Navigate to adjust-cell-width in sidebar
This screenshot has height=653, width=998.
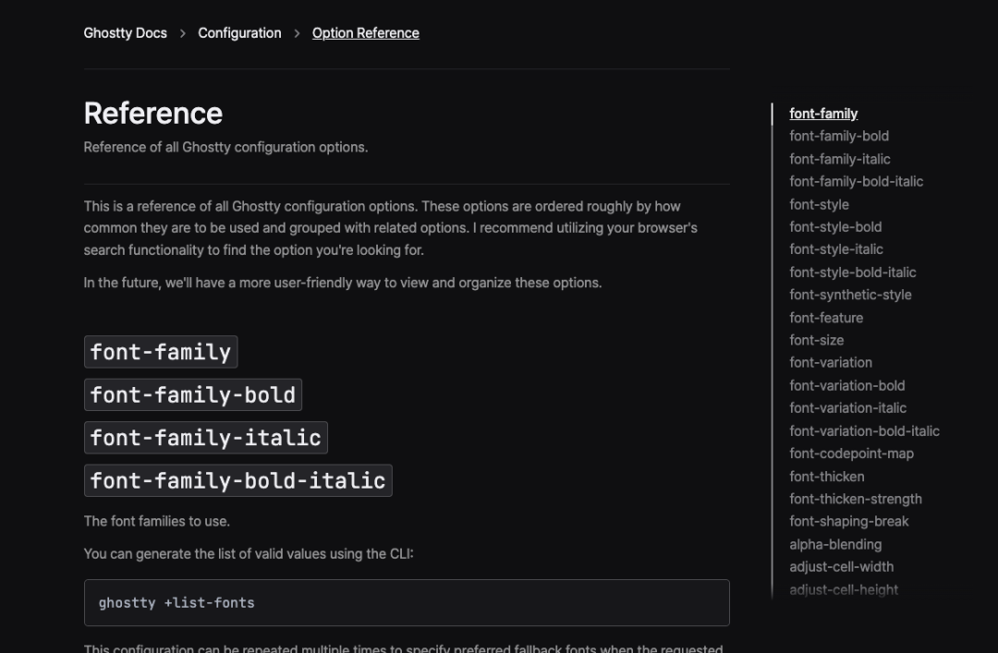point(842,567)
